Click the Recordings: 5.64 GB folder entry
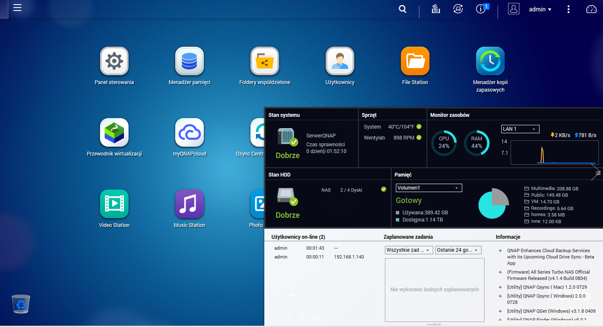 [x=549, y=208]
